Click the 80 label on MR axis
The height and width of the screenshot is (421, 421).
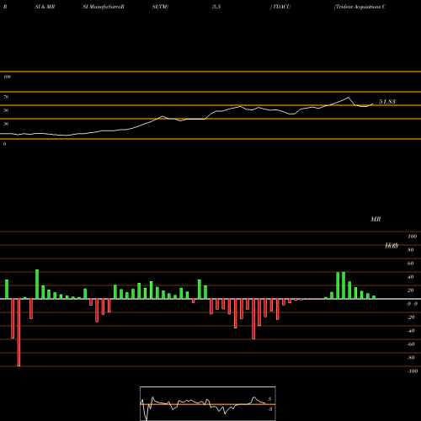[x=411, y=250]
